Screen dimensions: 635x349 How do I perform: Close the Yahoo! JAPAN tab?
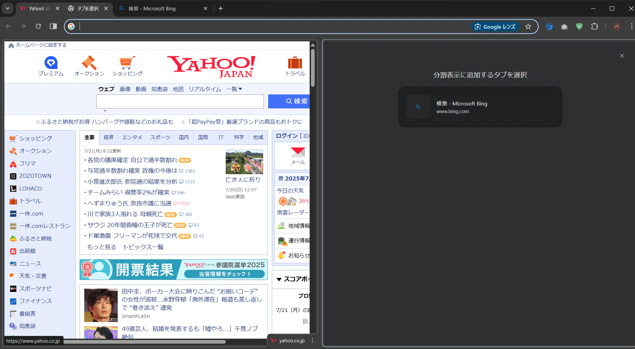point(58,8)
